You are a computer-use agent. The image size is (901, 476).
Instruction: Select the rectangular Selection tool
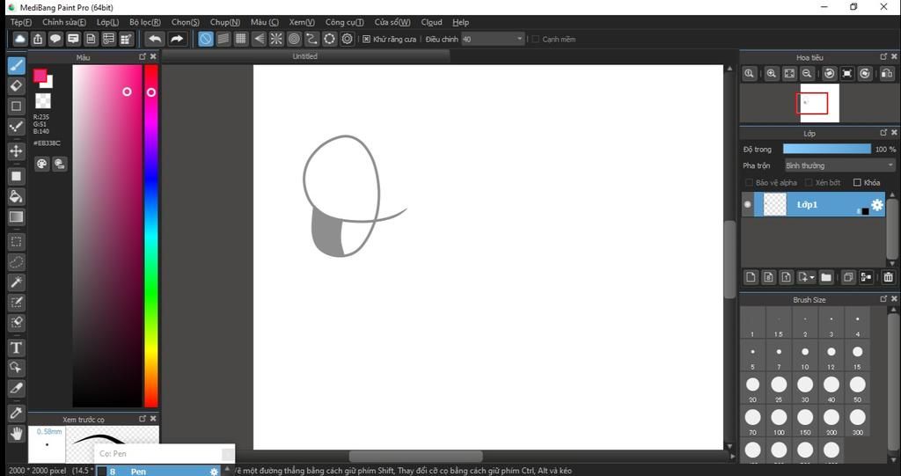click(x=16, y=242)
